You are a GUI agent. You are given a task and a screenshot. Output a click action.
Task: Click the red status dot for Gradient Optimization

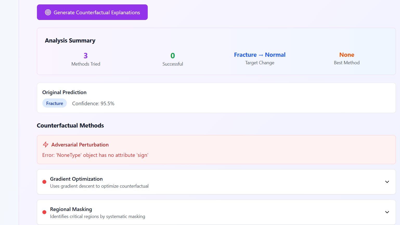(44, 182)
